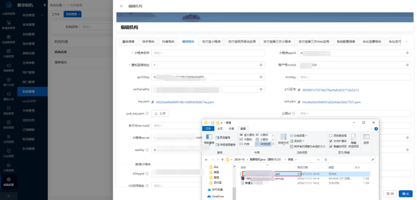
Task: Toggle 隐藏的项目 checkbox in Explorer ribbon
Action: point(331,146)
